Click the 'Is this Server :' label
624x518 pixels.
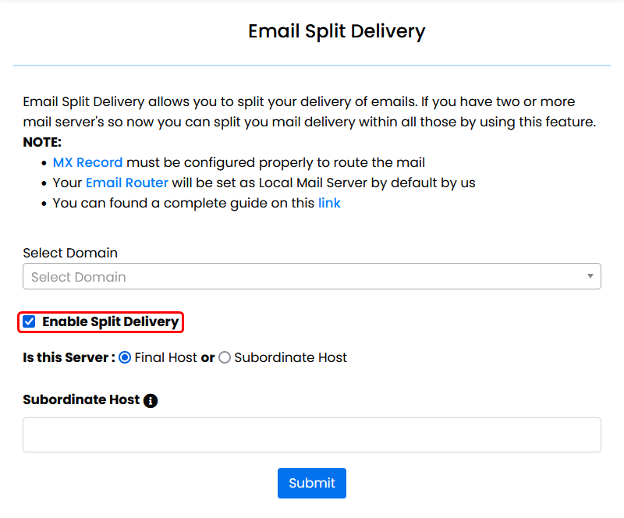tap(69, 357)
